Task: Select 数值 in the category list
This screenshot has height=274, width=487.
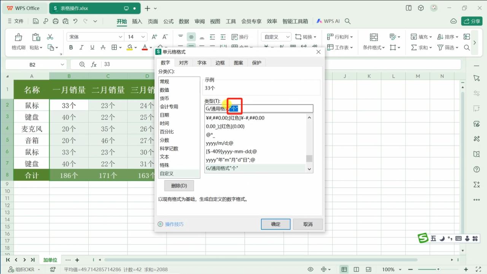Action: click(179, 90)
